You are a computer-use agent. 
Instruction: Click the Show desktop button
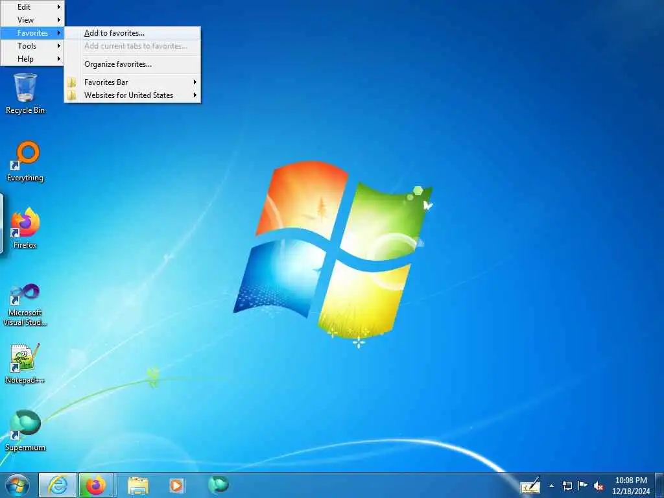pyautogui.click(x=659, y=486)
